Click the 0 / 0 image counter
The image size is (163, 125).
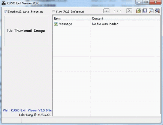[117, 11]
